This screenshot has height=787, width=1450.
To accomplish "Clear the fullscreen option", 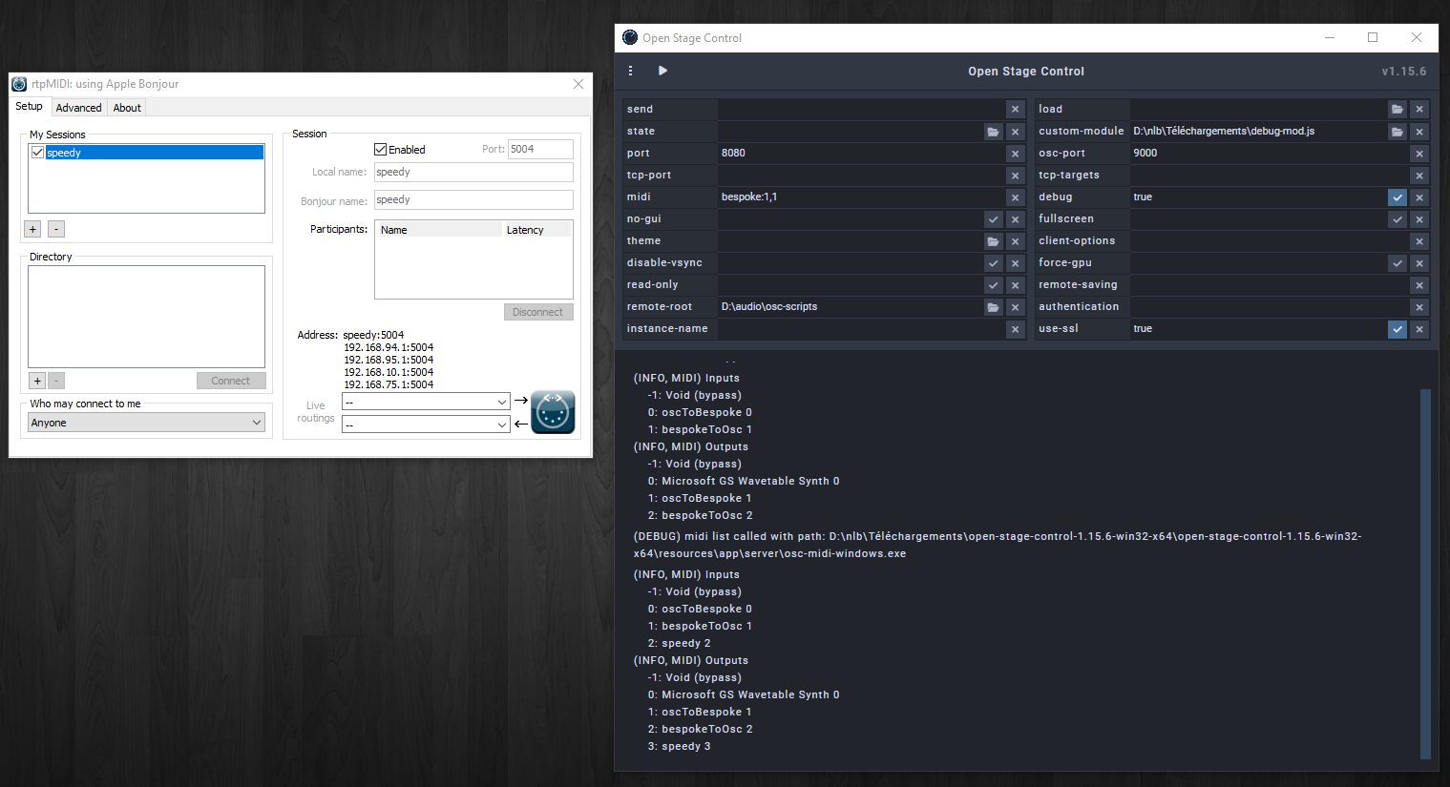I will tap(1419, 219).
